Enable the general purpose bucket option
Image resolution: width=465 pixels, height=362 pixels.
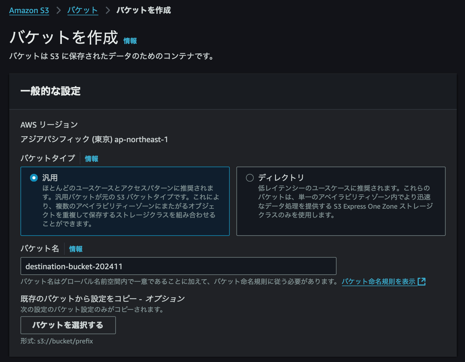click(x=34, y=178)
